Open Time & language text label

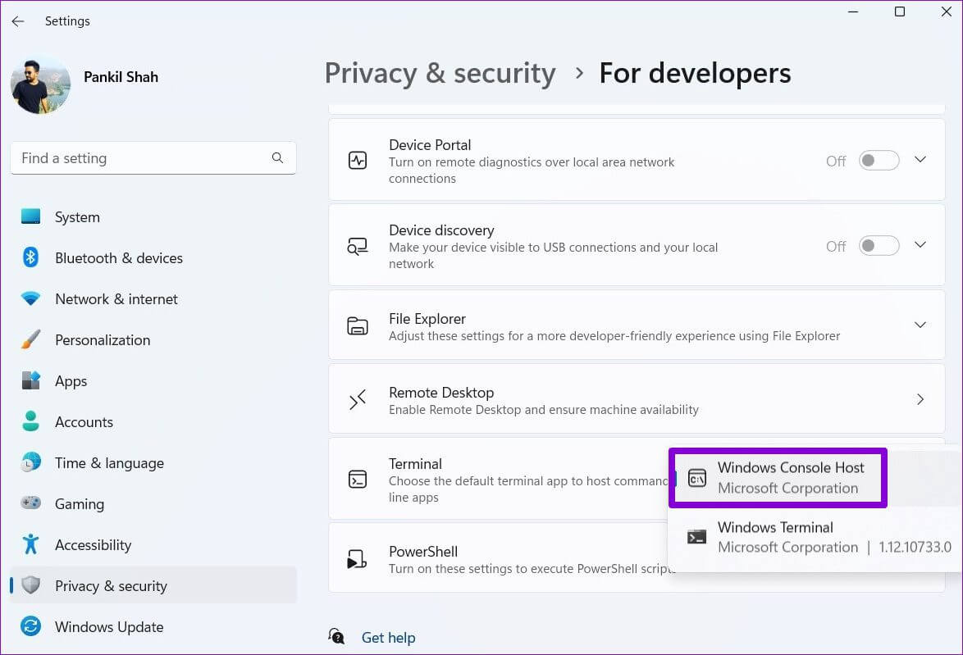point(109,463)
